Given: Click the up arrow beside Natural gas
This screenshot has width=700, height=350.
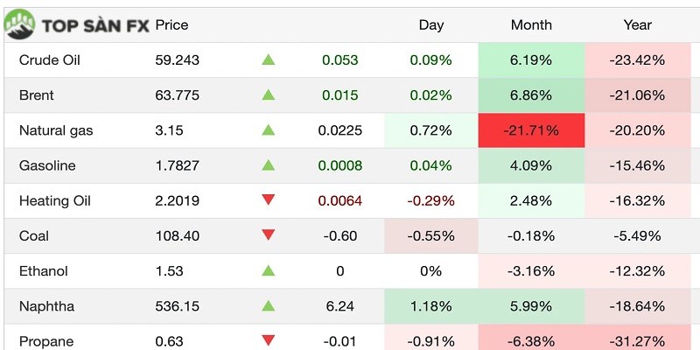Looking at the screenshot, I should [x=269, y=130].
